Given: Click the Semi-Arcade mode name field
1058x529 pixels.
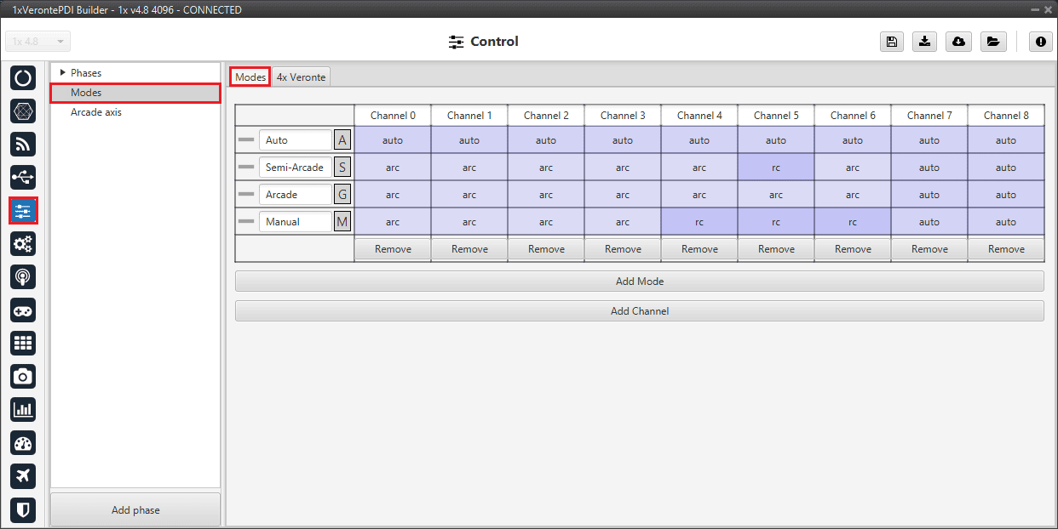Looking at the screenshot, I should pyautogui.click(x=295, y=168).
